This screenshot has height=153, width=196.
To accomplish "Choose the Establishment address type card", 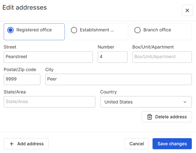I will tap(98, 32).
